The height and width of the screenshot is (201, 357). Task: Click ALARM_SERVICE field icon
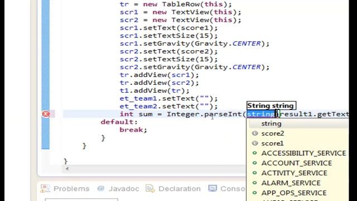pyautogui.click(x=255, y=183)
